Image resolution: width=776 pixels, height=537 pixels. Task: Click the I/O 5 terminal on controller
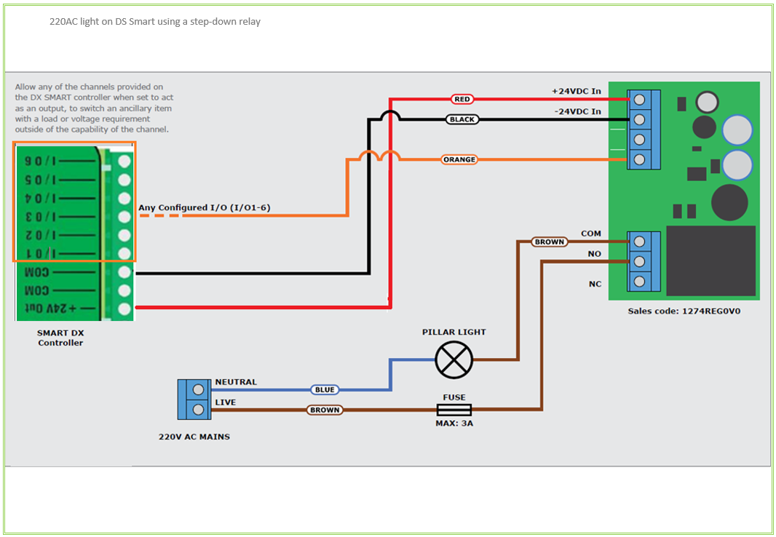[124, 180]
